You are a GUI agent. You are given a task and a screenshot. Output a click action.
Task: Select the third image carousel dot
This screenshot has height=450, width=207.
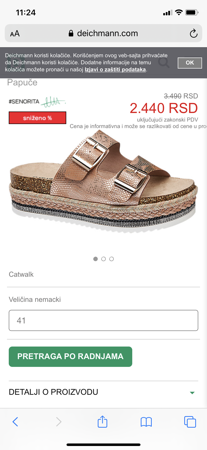click(x=111, y=259)
